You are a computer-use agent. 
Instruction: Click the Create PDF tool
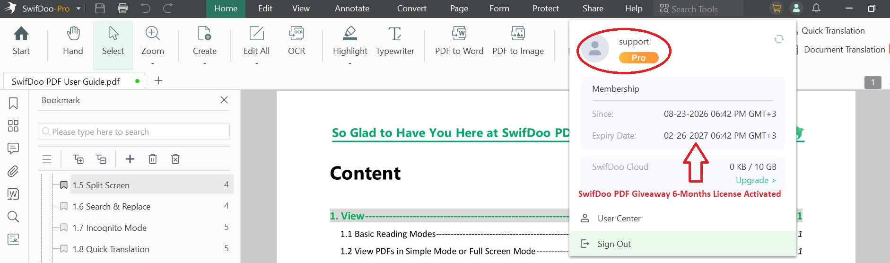pyautogui.click(x=204, y=41)
